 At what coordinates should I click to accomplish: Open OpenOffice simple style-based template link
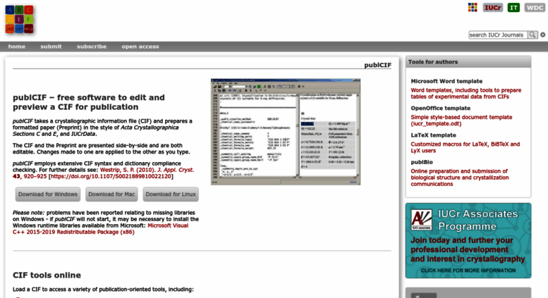(x=461, y=120)
